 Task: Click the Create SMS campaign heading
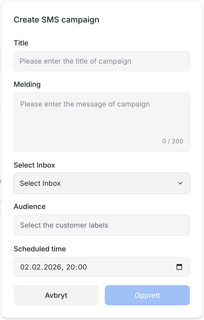tap(56, 20)
